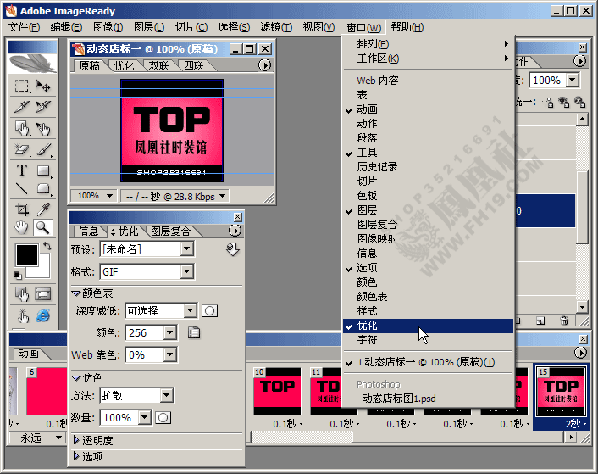Open the 预设 preset dropdown
Viewport: 598px width, 474px height.
(x=187, y=249)
